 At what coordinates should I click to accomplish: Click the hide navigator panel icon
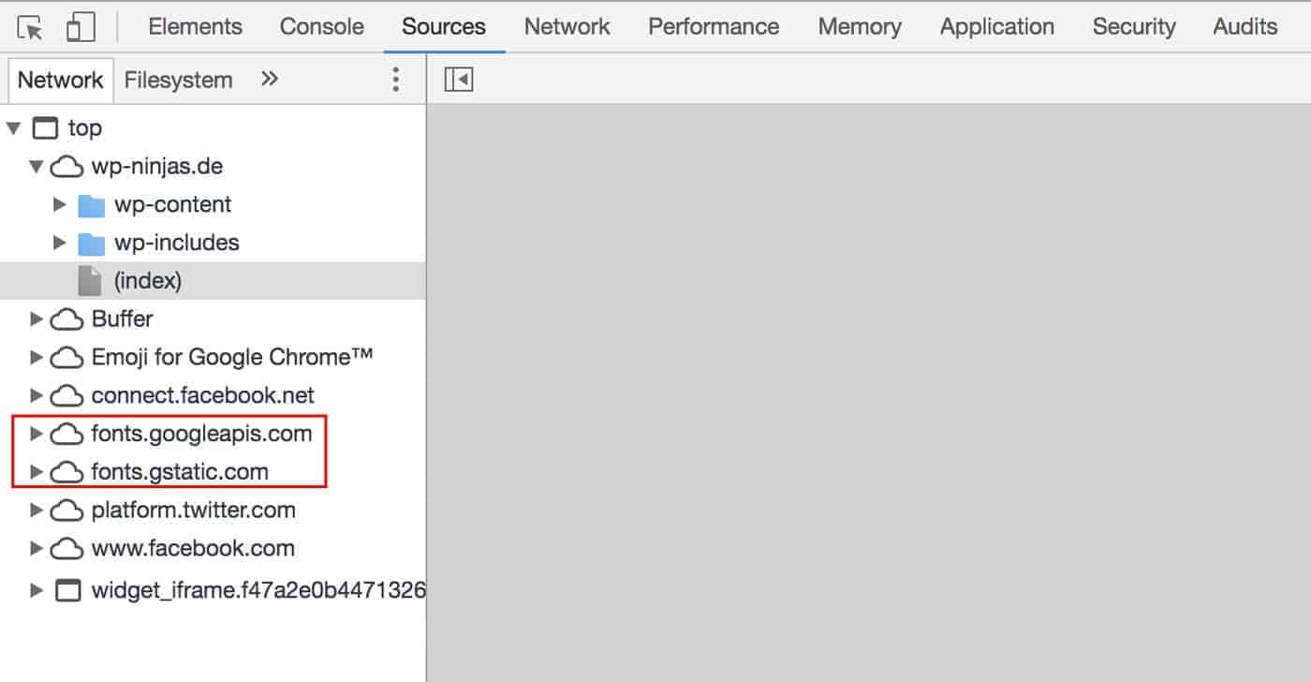tap(459, 80)
